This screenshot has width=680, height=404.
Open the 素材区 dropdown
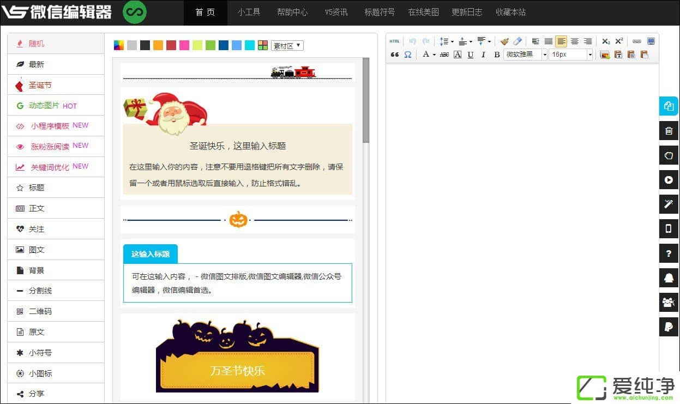pos(287,46)
